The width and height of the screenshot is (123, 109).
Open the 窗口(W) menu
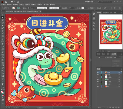pyautogui.click(x=46, y=5)
